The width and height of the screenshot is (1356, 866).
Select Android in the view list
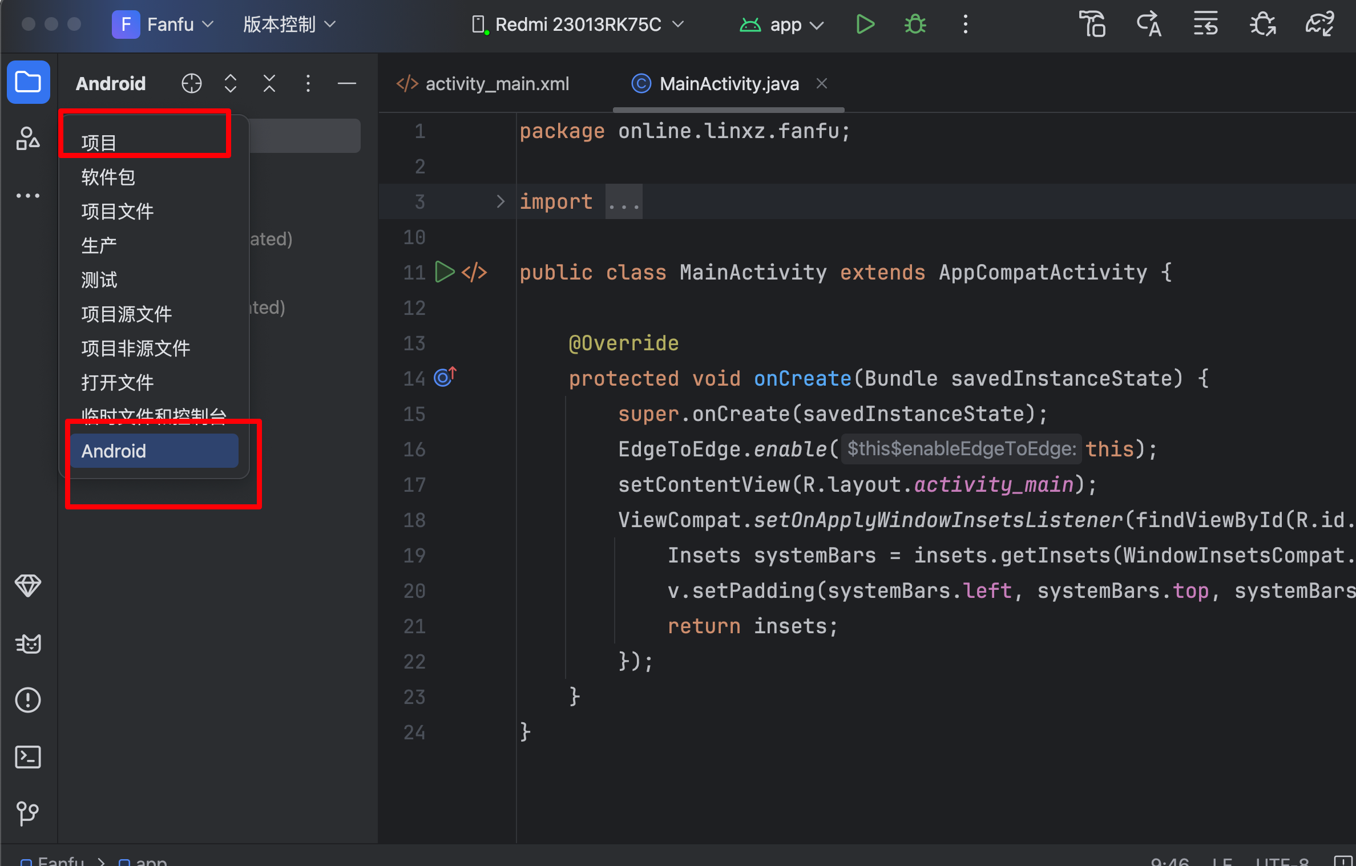click(x=154, y=451)
